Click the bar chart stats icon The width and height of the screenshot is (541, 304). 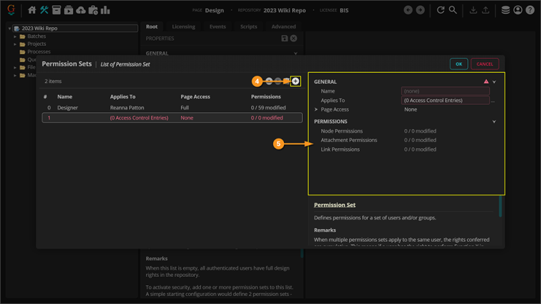click(x=105, y=10)
